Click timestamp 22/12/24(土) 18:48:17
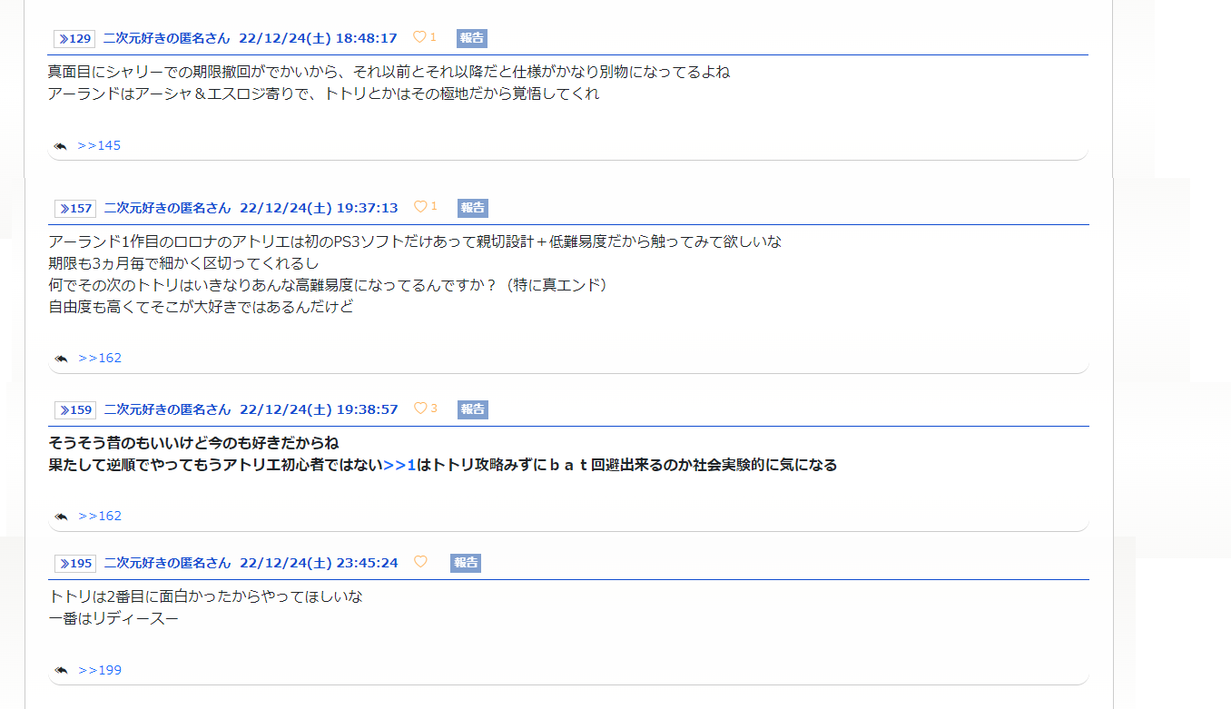This screenshot has width=1231, height=709. (x=318, y=38)
